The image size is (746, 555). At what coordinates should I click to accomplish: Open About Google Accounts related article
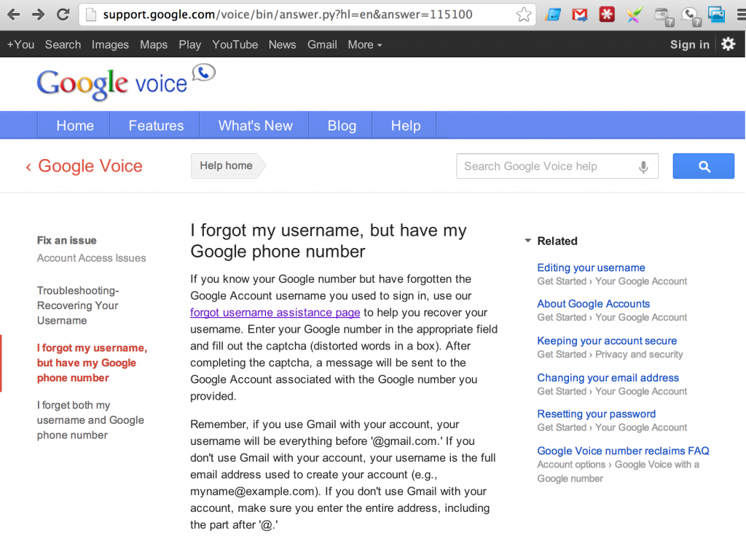click(x=593, y=304)
